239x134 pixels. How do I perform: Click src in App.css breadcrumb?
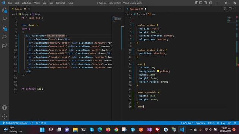click(x=128, y=14)
